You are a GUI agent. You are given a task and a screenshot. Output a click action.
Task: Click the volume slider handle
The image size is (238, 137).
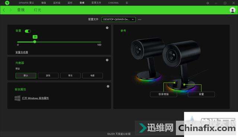click(35, 42)
